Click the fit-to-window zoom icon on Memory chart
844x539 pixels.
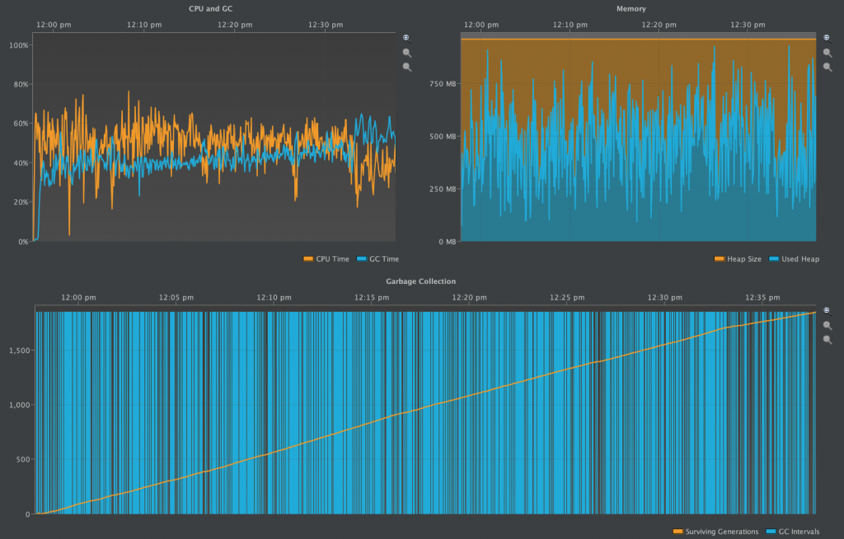coord(828,37)
